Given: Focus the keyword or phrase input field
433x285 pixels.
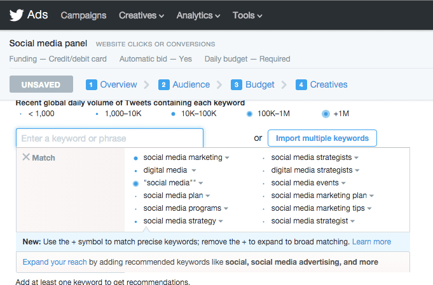Looking at the screenshot, I should point(109,138).
